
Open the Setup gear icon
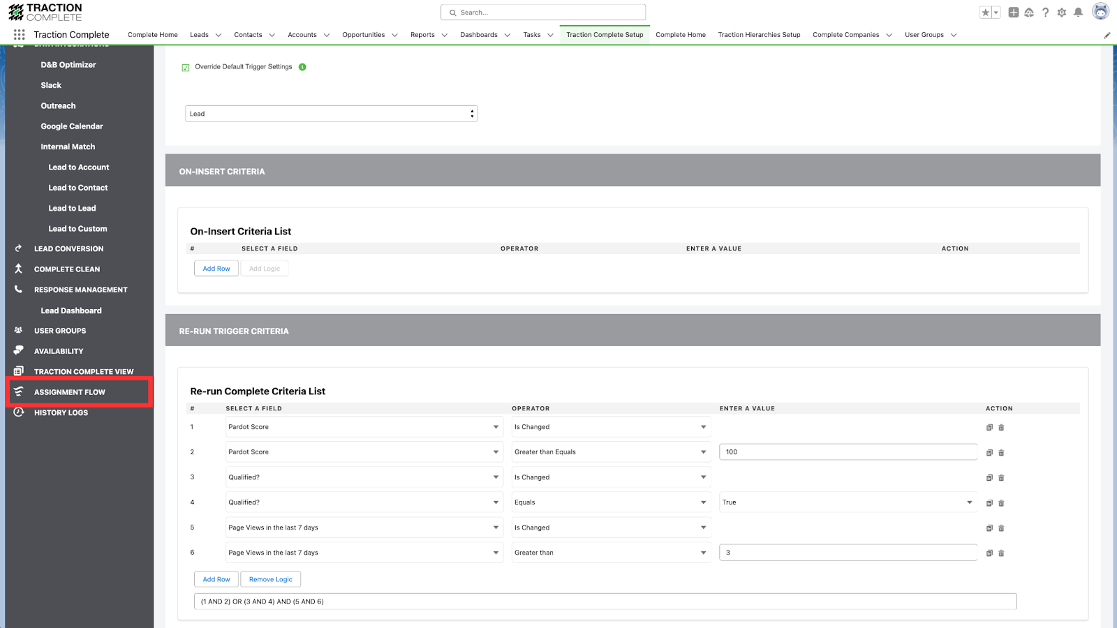point(1062,13)
